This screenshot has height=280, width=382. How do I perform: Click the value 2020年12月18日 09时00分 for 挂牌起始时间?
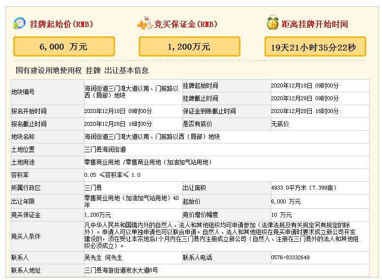pos(305,85)
